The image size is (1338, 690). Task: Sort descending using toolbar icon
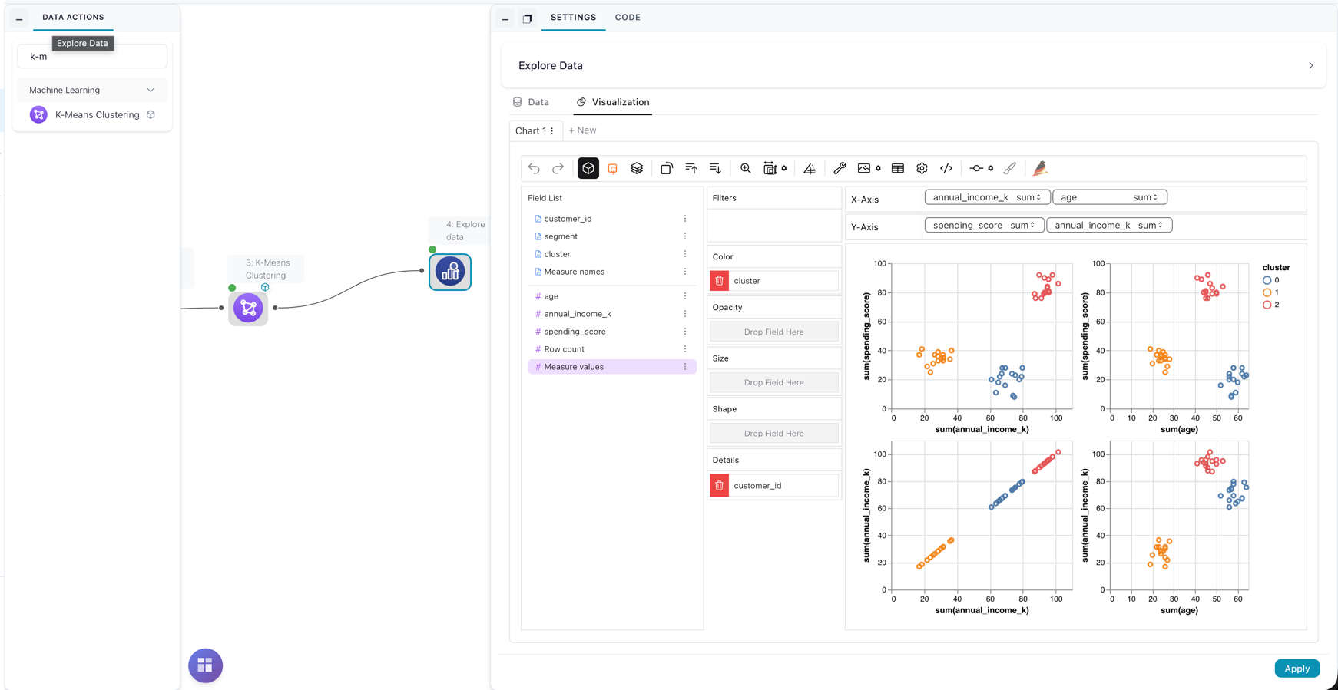pos(715,168)
